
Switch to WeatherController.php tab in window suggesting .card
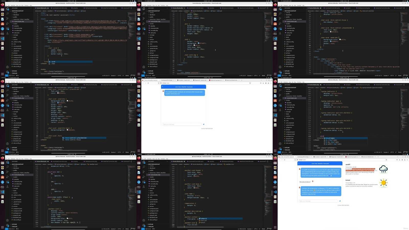(x=110, y=8)
